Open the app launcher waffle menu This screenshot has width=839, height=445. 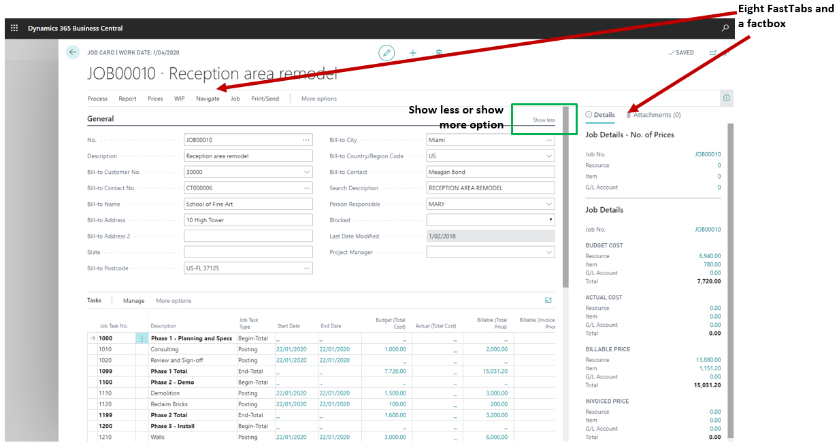click(x=14, y=29)
